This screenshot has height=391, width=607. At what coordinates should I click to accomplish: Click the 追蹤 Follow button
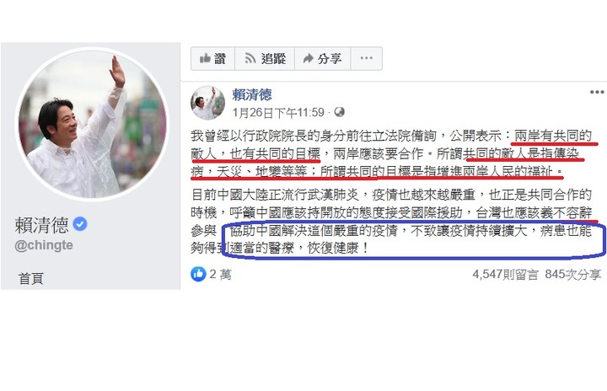tap(265, 58)
